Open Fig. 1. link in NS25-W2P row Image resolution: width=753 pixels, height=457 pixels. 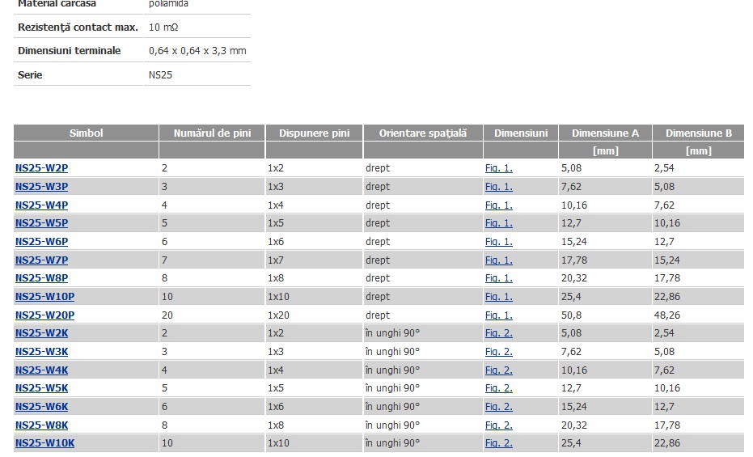coord(498,168)
